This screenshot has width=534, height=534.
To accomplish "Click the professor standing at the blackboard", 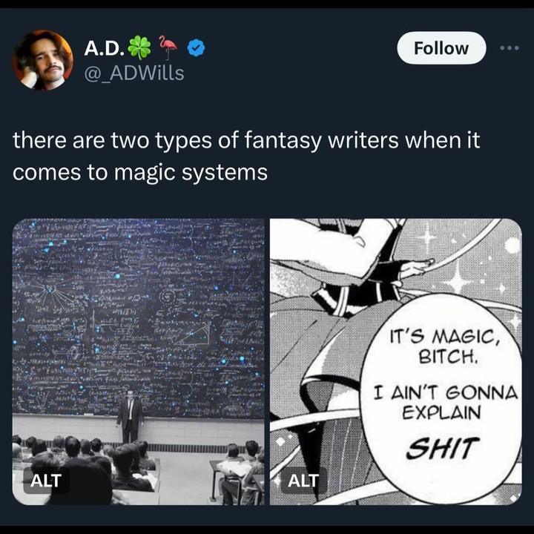I will (x=130, y=416).
